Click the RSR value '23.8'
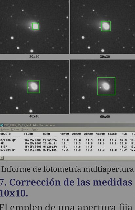Image resolution: width=135 pixels, height=210 pixels. click(x=123, y=143)
